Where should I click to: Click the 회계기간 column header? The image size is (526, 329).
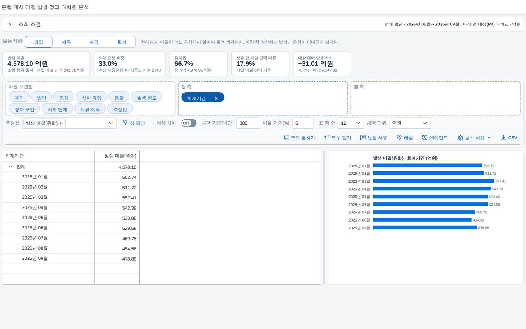[48, 156]
